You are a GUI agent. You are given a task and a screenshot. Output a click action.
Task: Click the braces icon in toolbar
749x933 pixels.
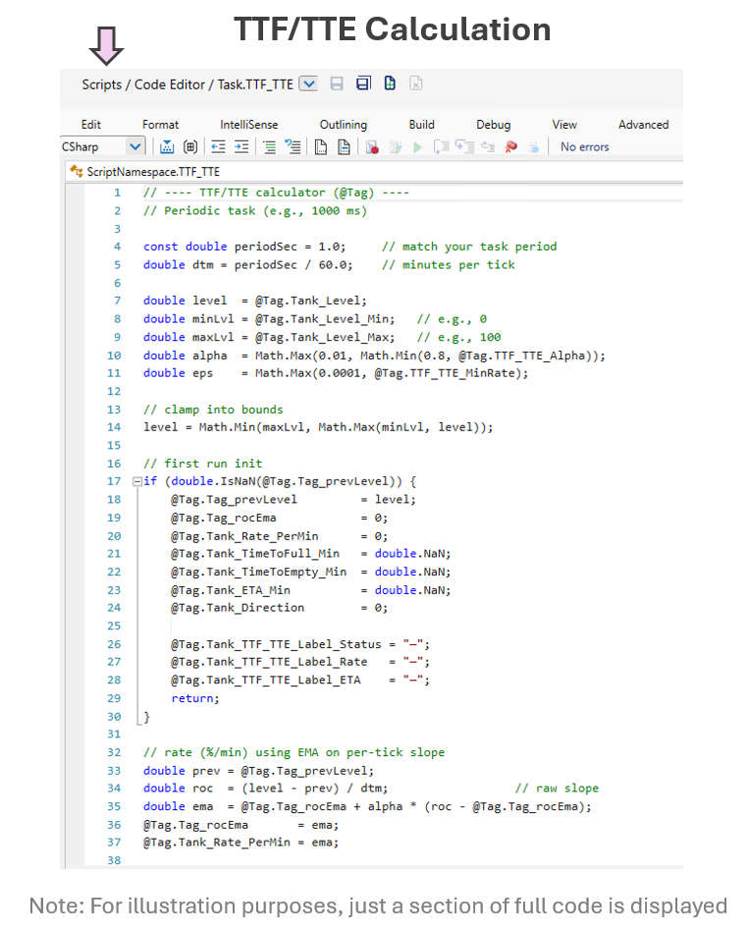[190, 147]
